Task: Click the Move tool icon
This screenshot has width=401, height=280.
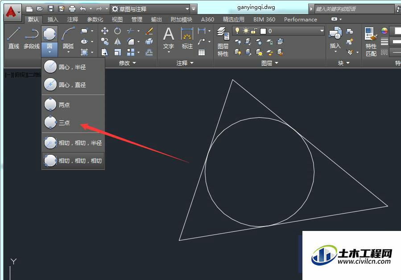Action: tap(104, 31)
